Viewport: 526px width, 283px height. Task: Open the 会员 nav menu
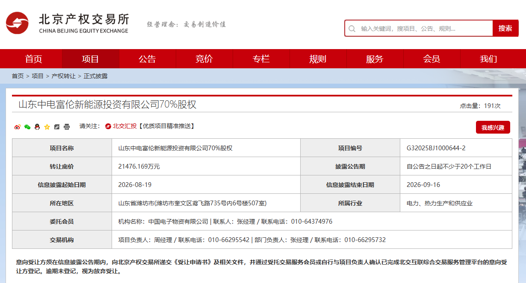[431, 59]
